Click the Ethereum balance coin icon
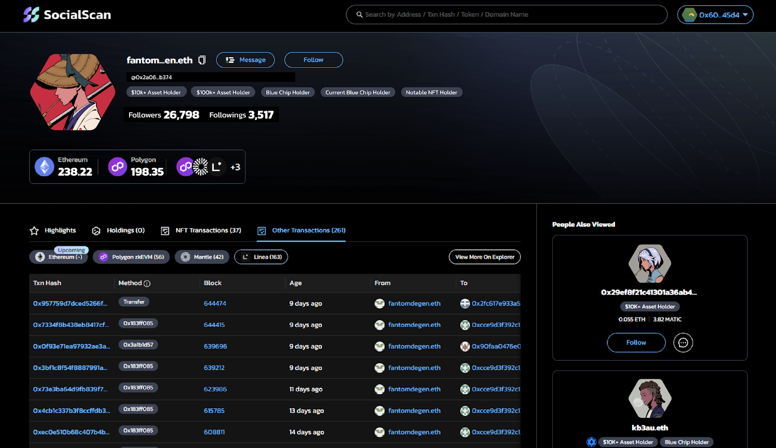 coord(44,167)
